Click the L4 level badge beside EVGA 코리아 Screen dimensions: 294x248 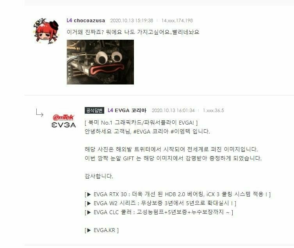coord(110,110)
